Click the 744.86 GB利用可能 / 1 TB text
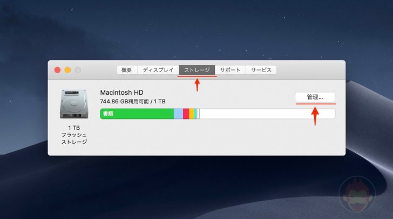393x219 pixels. pyautogui.click(x=133, y=102)
